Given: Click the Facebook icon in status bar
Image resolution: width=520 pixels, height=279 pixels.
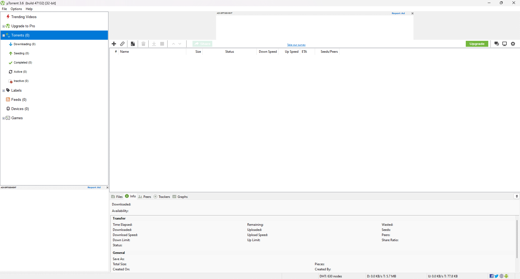Looking at the screenshot, I should point(491,276).
